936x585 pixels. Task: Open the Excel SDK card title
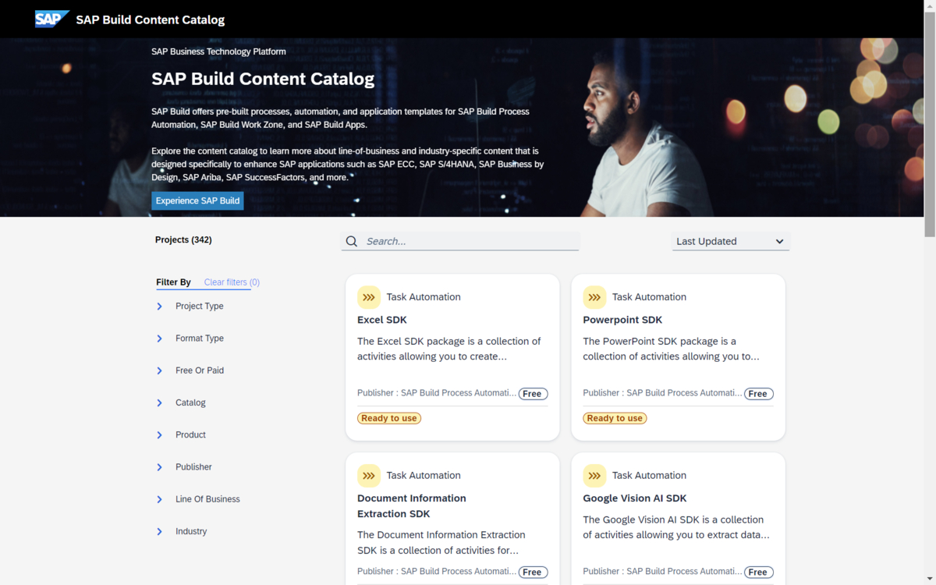pos(382,320)
